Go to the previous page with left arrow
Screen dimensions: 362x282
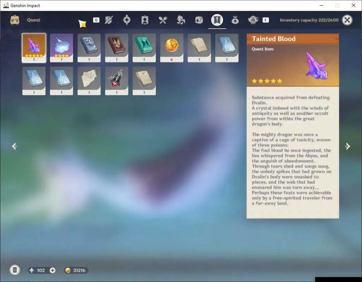[14, 146]
